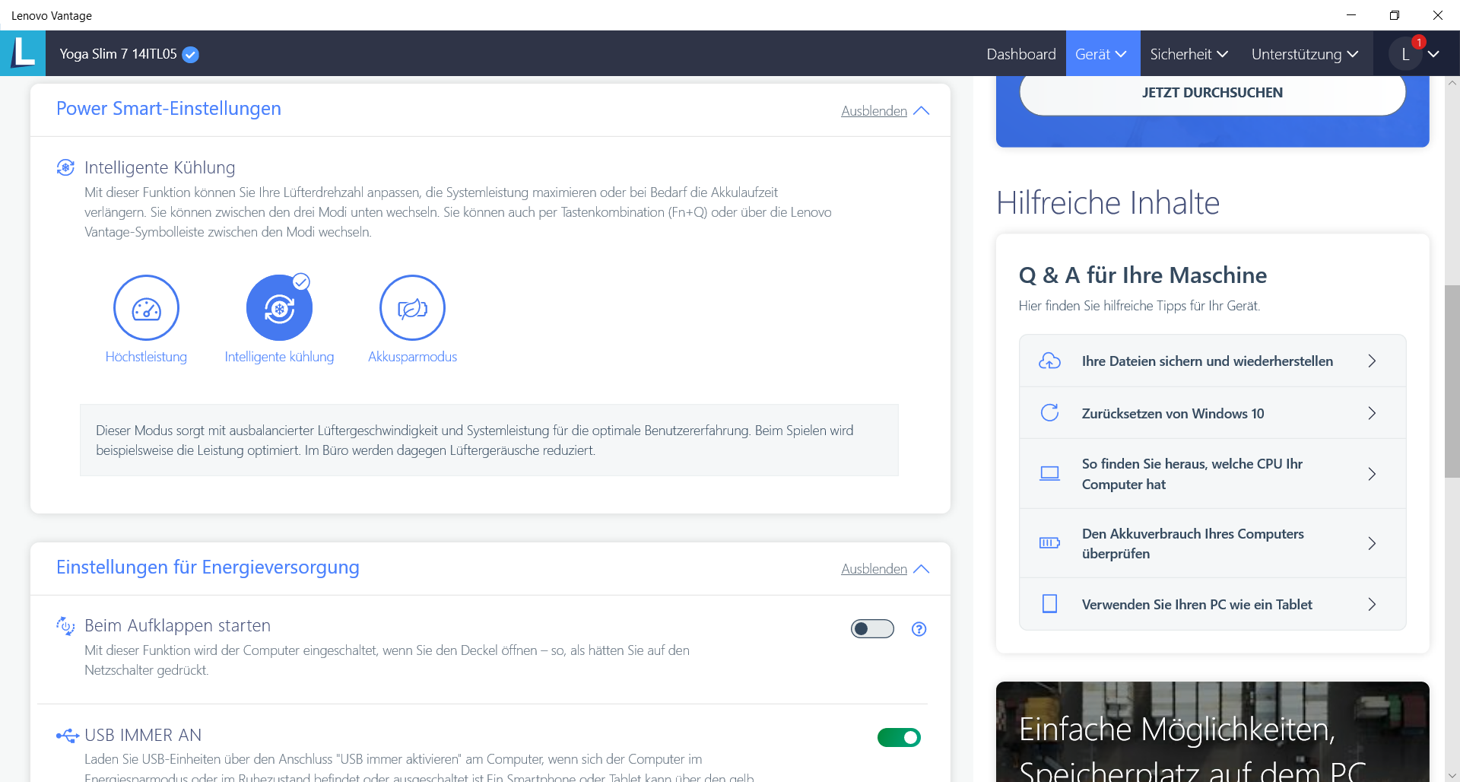Click the Akkusparmodus label text
Image resolution: width=1460 pixels, height=782 pixels.
[x=412, y=357]
